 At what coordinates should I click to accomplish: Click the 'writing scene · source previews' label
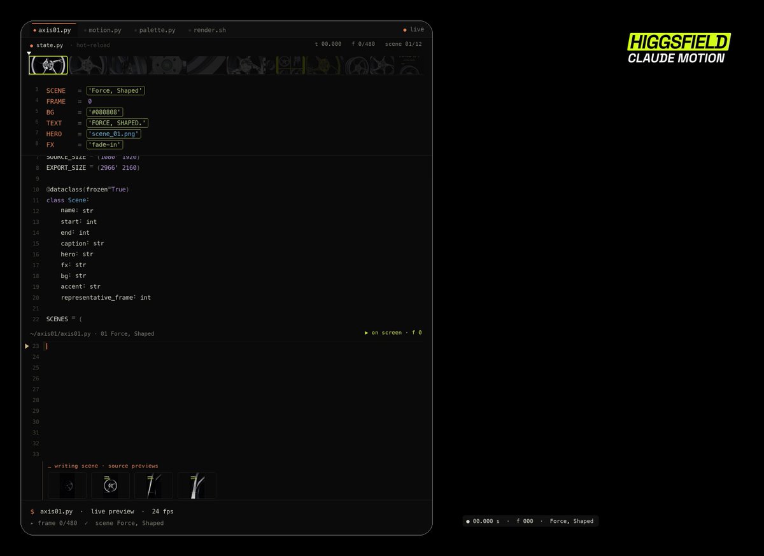click(x=103, y=466)
